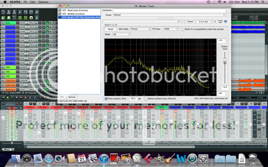Image resolution: width=268 pixels, height=167 pixels.
Task: Select the Mixer tab at the bottom
Action: 7,150
